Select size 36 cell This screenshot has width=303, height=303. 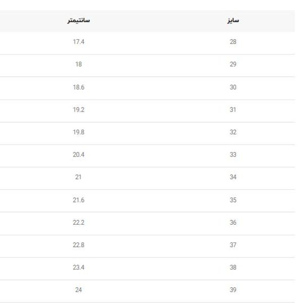pyautogui.click(x=233, y=223)
